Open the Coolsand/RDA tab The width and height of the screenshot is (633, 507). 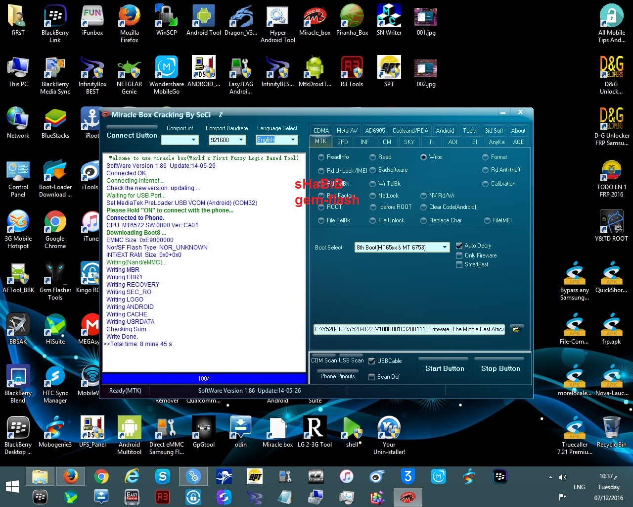[x=410, y=131]
